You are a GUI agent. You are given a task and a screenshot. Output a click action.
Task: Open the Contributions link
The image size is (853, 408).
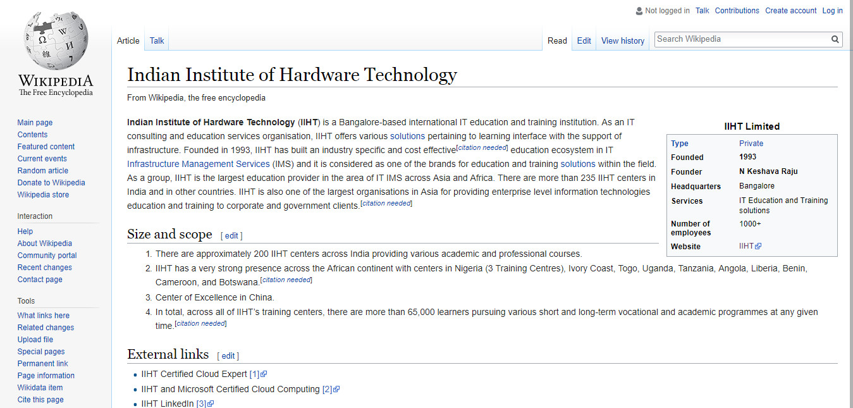pyautogui.click(x=737, y=11)
